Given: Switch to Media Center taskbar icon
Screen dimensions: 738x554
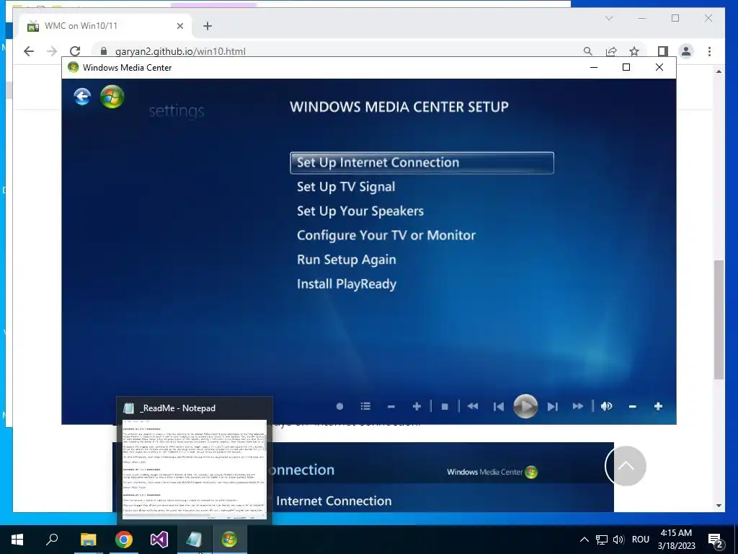Looking at the screenshot, I should pos(229,540).
